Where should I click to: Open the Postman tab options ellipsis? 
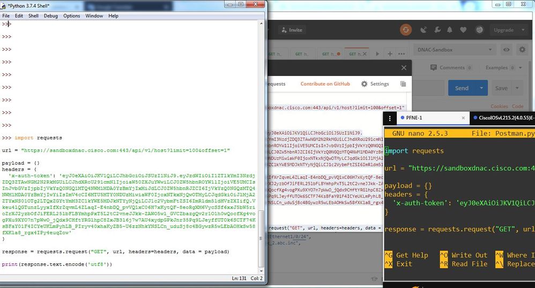click(401, 54)
